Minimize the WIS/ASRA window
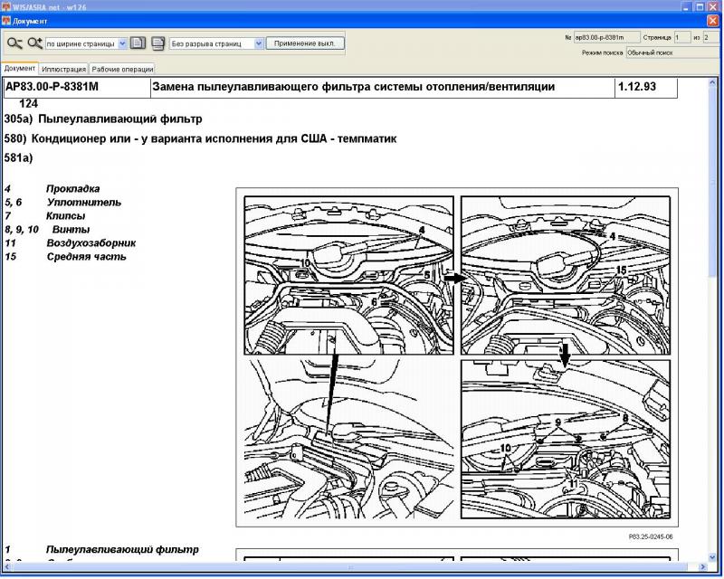 point(687,6)
